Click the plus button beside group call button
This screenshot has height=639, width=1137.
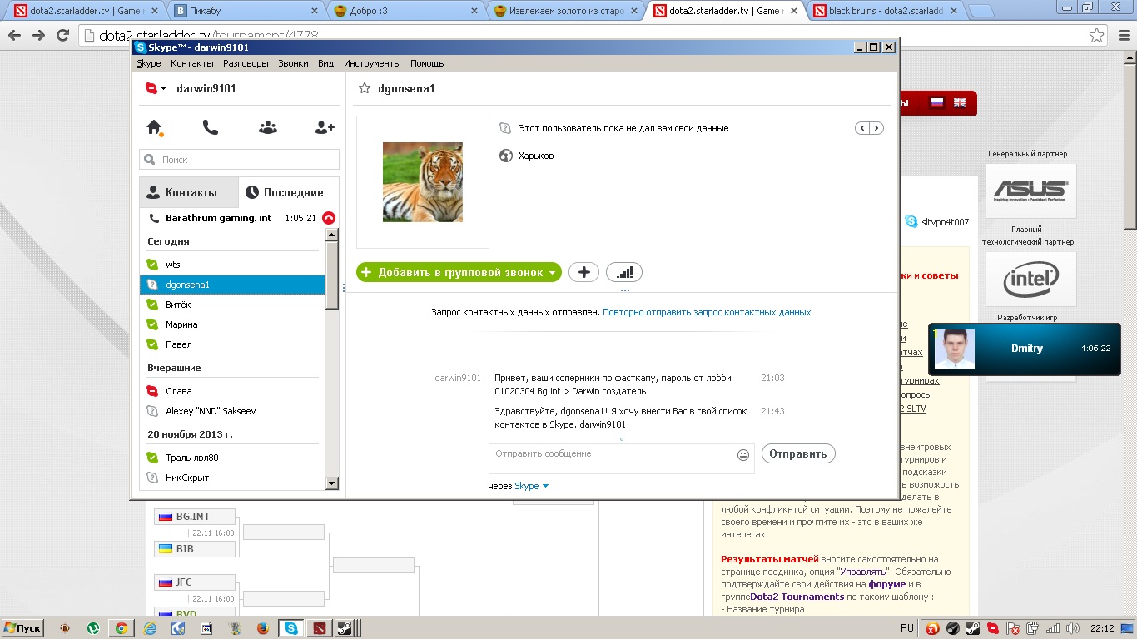coord(583,272)
